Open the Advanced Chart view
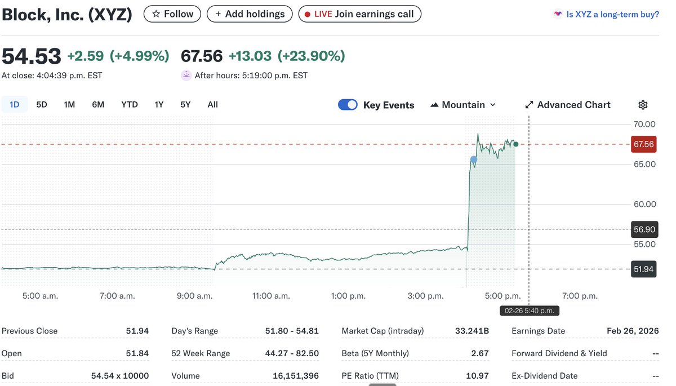676x386 pixels. tap(567, 105)
